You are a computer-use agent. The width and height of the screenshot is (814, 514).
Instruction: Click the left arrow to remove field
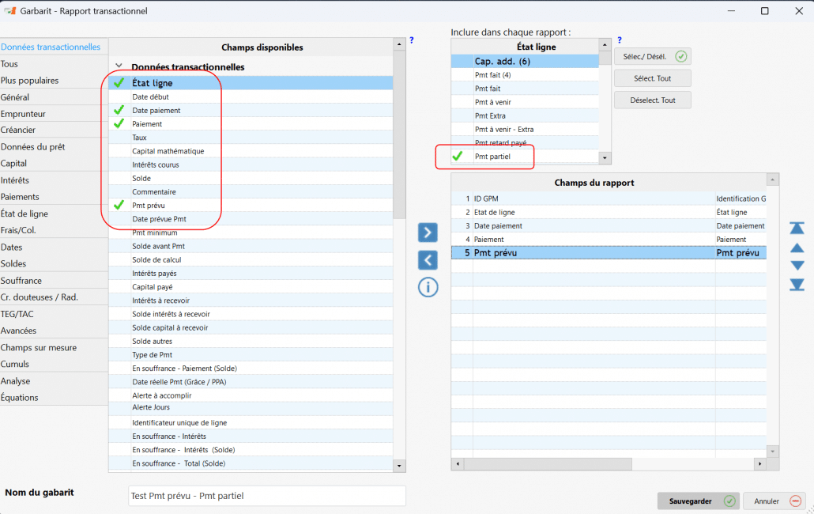[x=427, y=259]
